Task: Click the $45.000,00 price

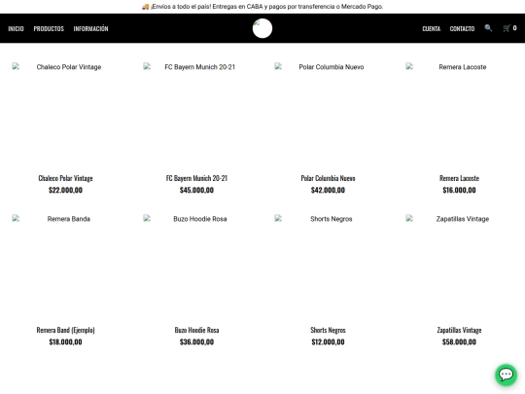Action: [x=196, y=190]
